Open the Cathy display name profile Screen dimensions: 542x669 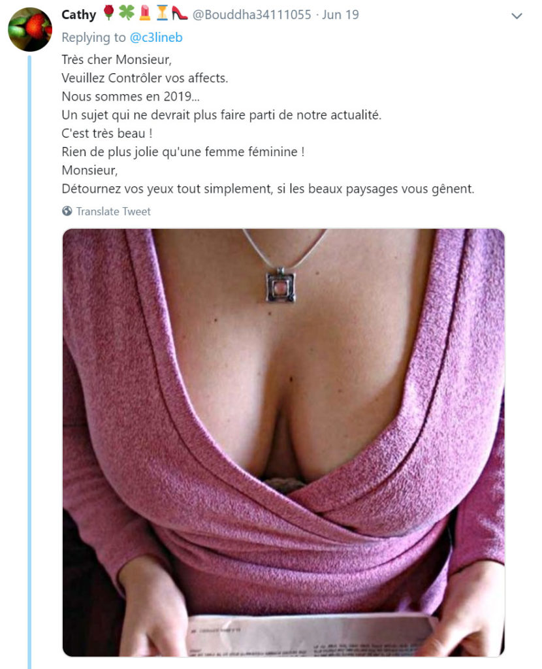(79, 14)
